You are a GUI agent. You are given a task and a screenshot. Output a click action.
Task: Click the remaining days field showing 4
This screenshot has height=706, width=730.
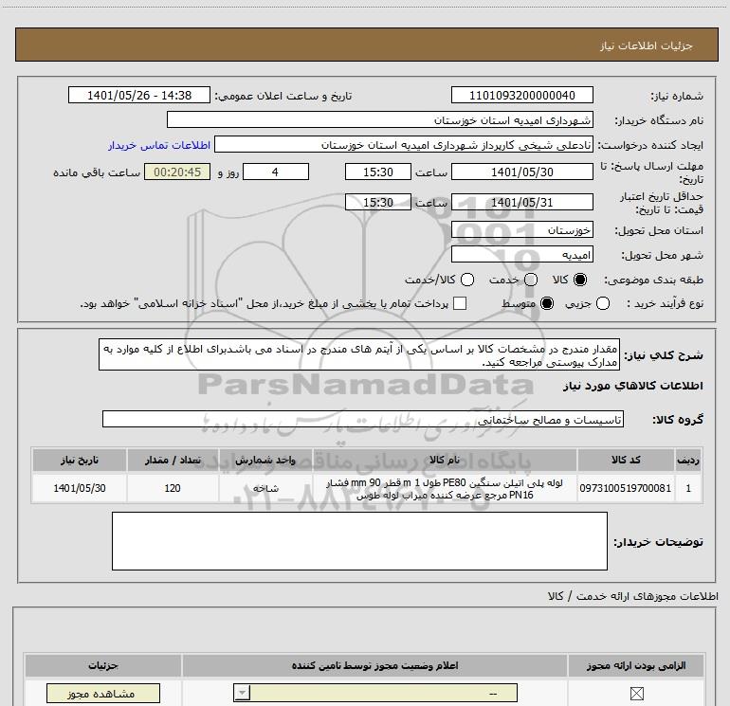click(x=276, y=172)
